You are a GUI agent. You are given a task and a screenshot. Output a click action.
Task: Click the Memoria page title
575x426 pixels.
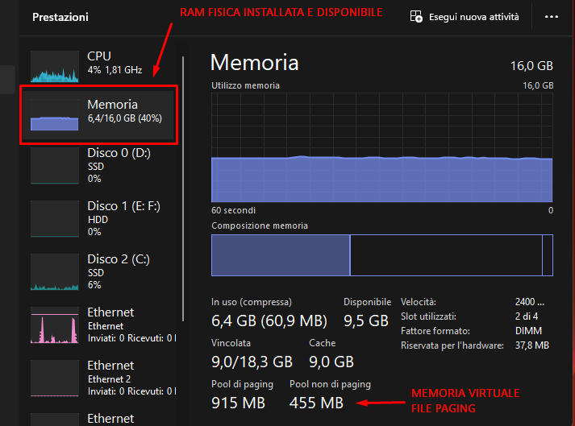point(255,63)
